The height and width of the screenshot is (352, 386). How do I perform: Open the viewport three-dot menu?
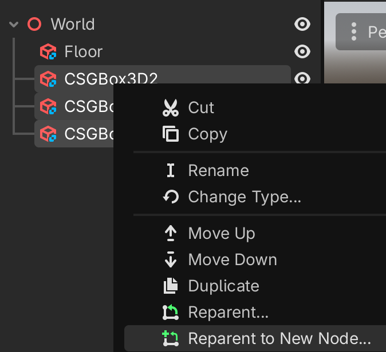354,31
